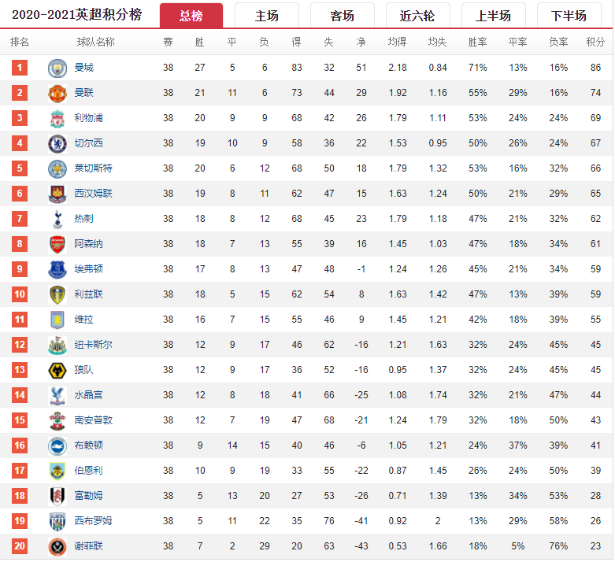Switch to the 客场 tab
This screenshot has width=615, height=562.
tap(342, 16)
